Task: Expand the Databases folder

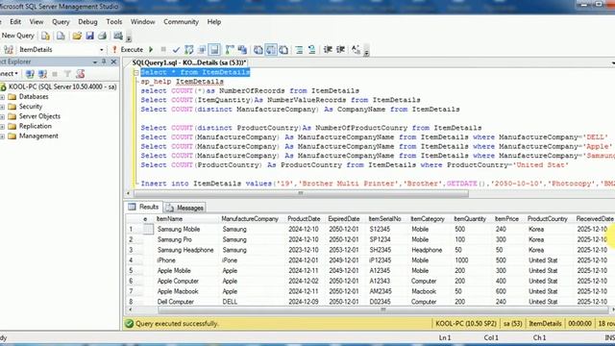Action: pyautogui.click(x=2, y=96)
